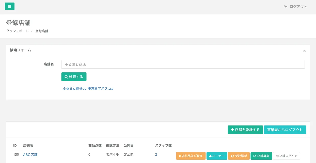Click the 検索フォーム panel title

click(x=21, y=50)
